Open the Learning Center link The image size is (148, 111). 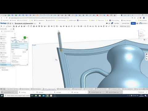coord(125,23)
